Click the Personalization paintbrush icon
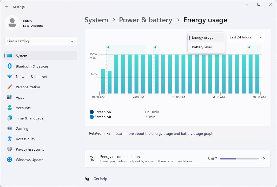This screenshot has height=187, width=277. (10, 87)
